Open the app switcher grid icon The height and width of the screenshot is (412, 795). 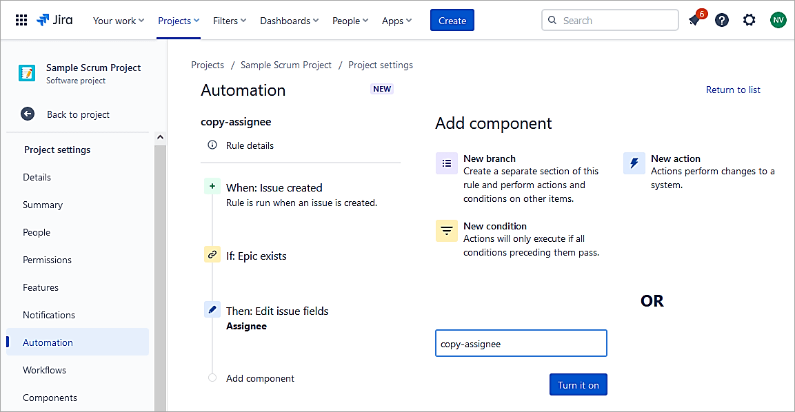point(21,20)
